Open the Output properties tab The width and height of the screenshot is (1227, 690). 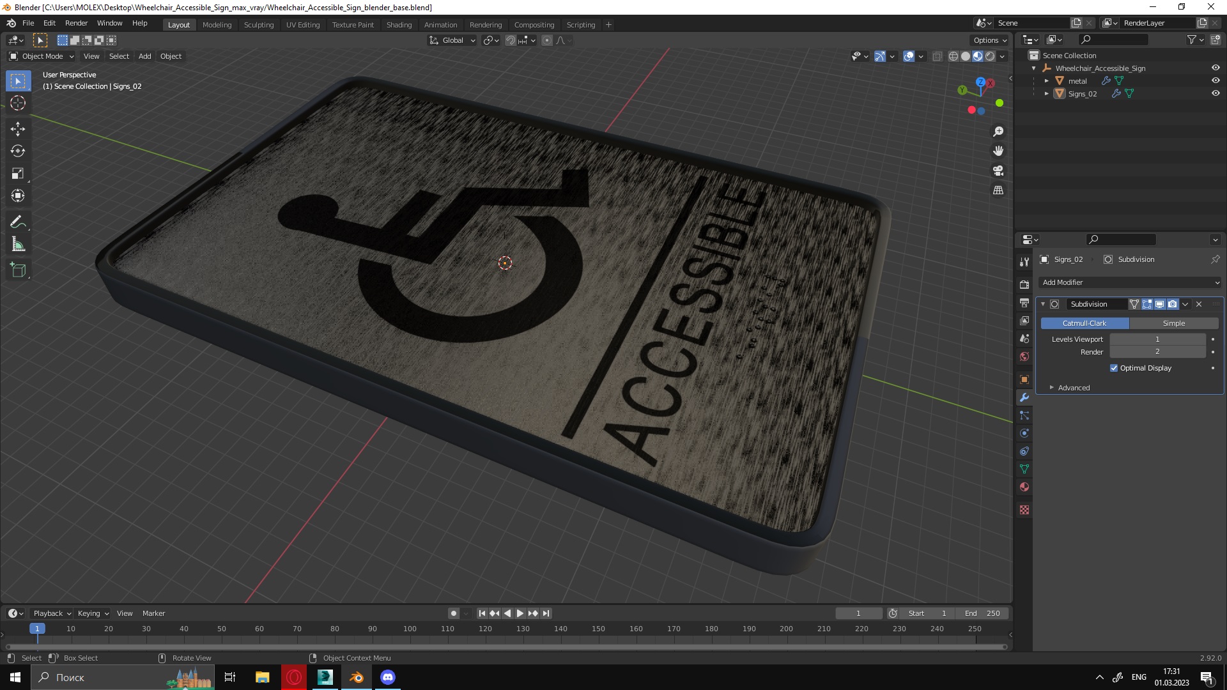[1024, 302]
